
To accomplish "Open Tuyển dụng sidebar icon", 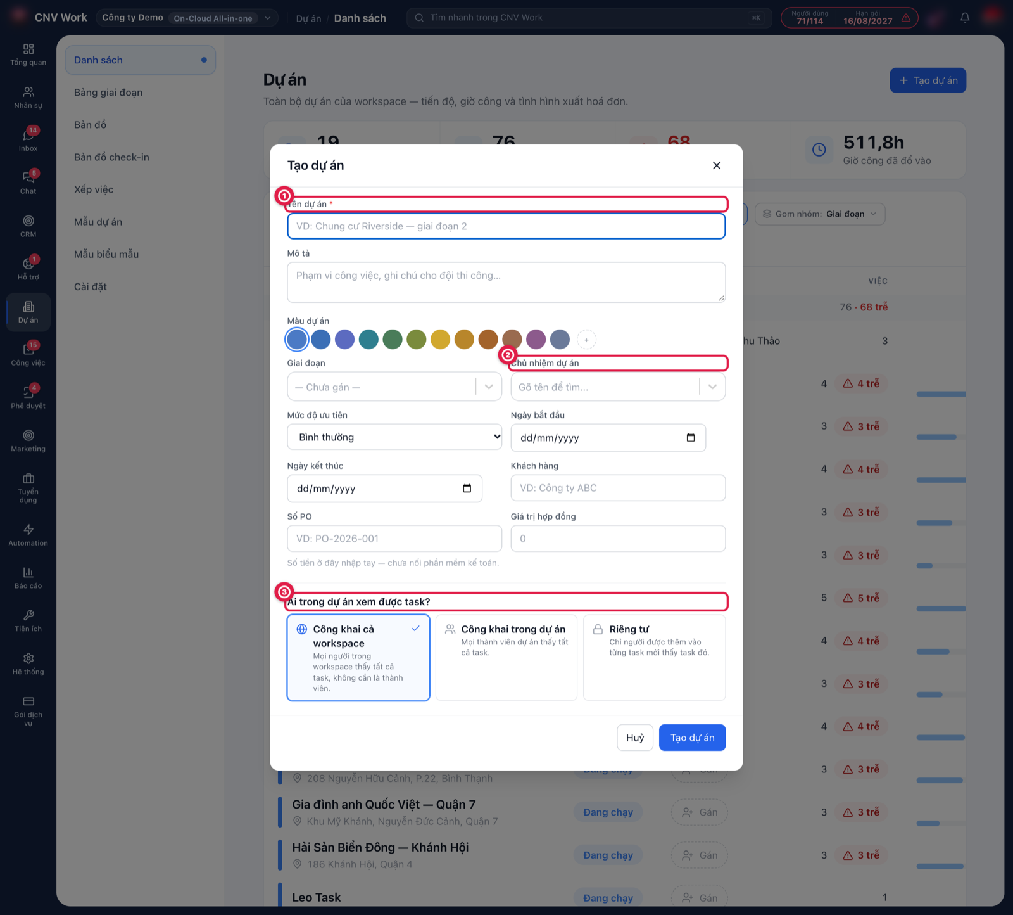I will 28,488.
